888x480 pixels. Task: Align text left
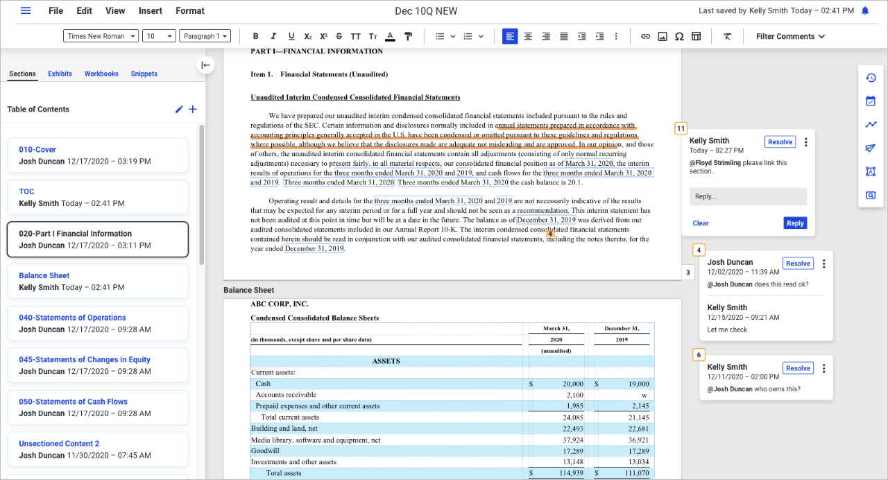510,36
